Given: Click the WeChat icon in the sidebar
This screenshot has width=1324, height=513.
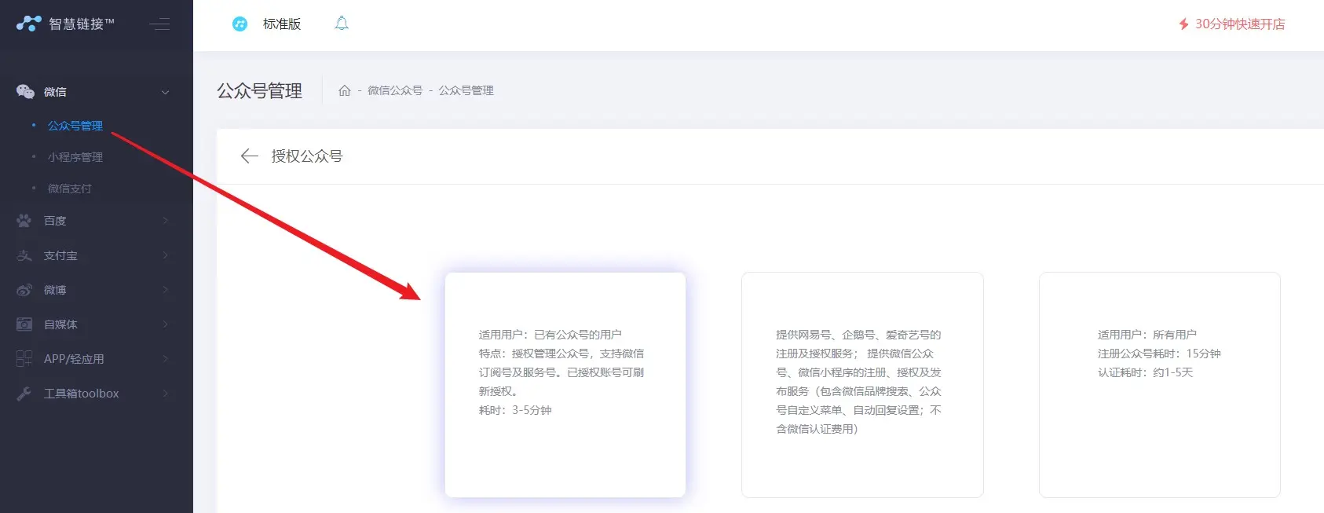Looking at the screenshot, I should (x=25, y=92).
